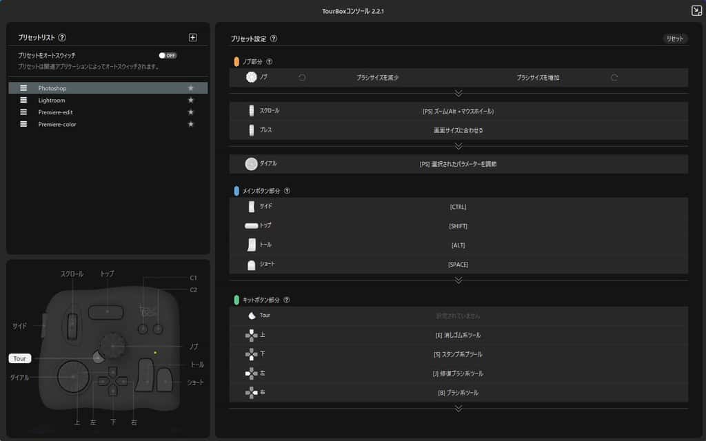Click the help icon beside キットボタン部分
Image resolution: width=706 pixels, height=441 pixels.
click(287, 300)
